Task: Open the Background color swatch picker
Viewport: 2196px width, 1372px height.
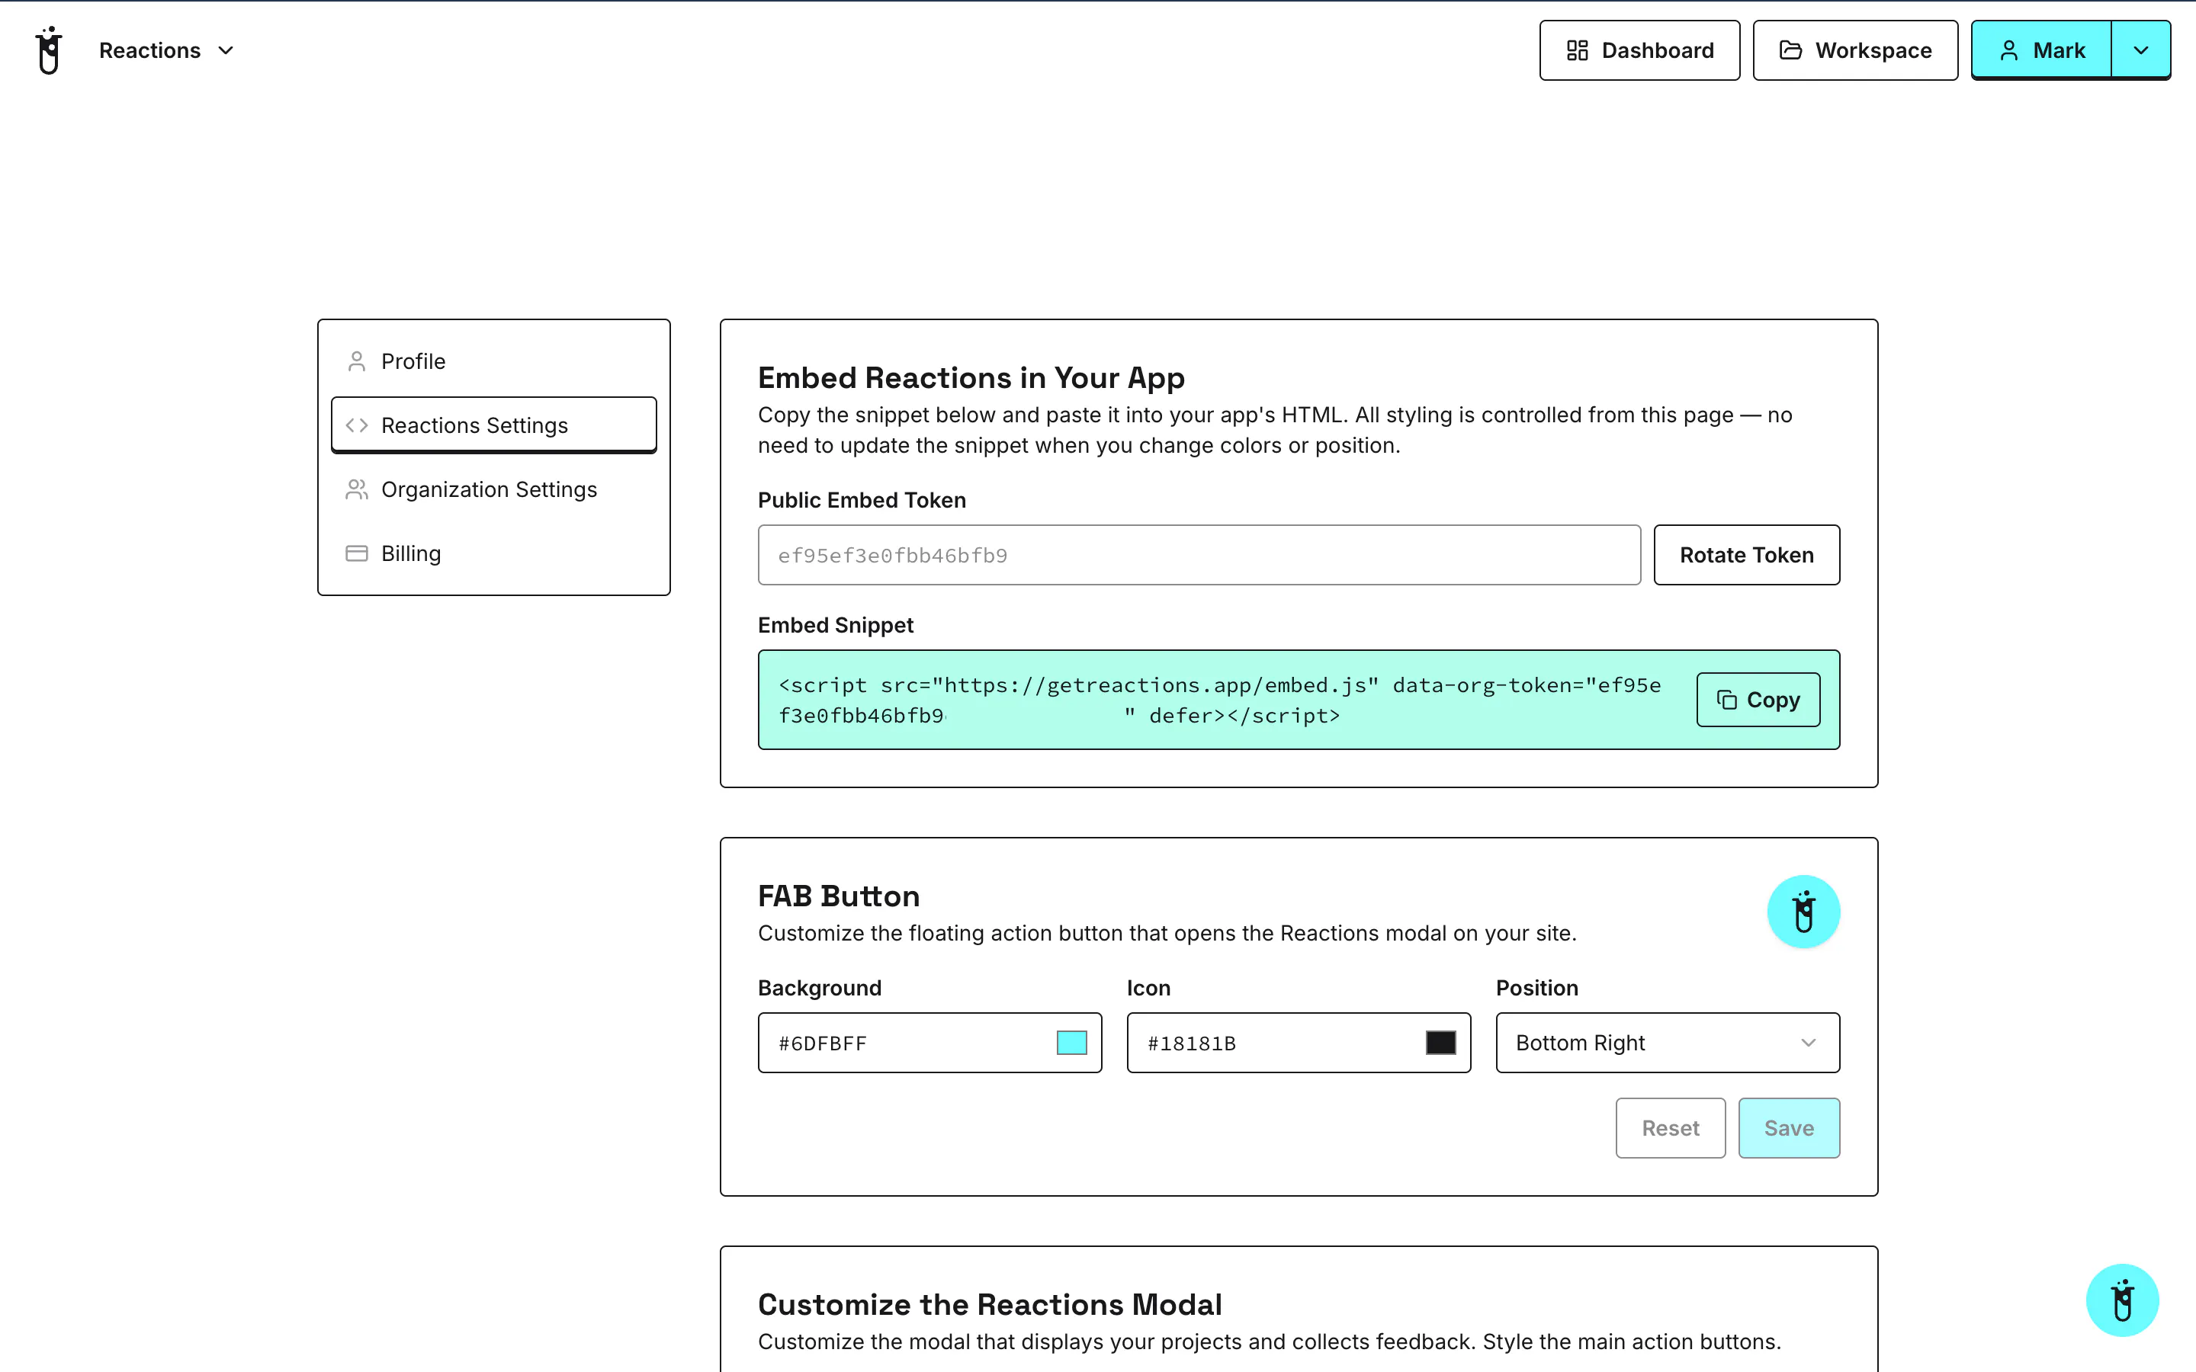Action: [x=1071, y=1043]
